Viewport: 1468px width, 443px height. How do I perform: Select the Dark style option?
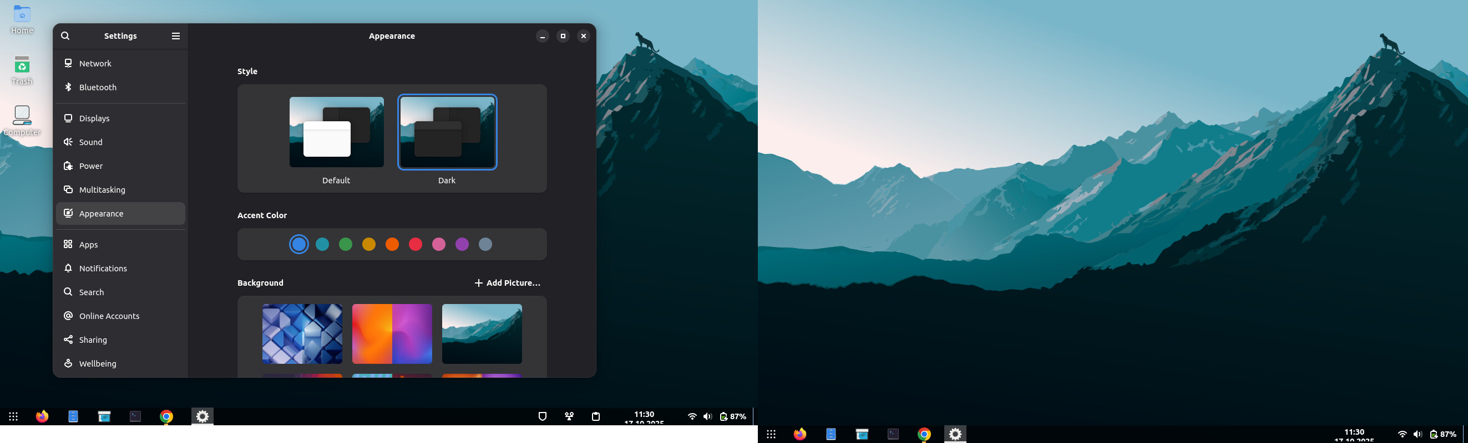click(x=447, y=132)
